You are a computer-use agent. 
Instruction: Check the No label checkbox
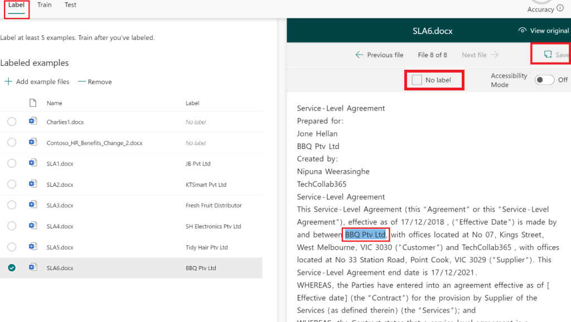point(417,80)
